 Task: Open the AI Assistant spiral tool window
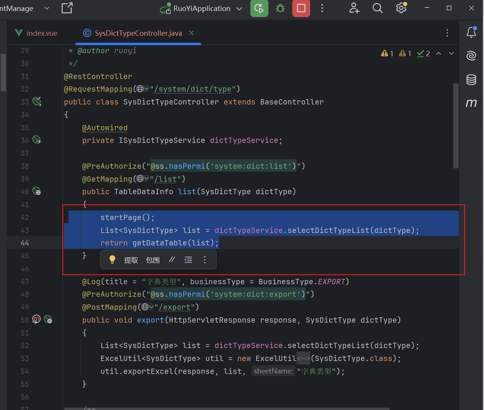pos(471,56)
